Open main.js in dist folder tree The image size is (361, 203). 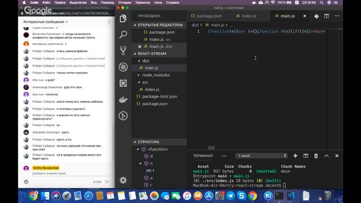[159, 68]
